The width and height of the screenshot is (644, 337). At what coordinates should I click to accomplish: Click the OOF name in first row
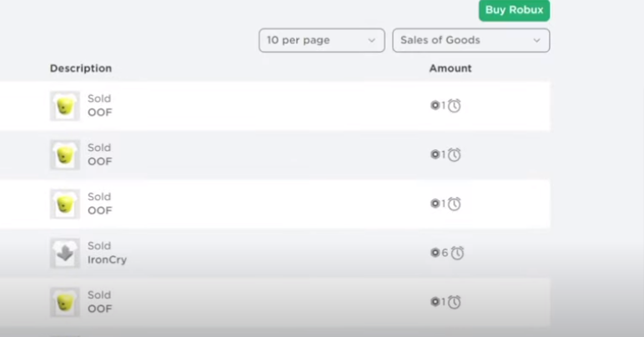(x=99, y=113)
